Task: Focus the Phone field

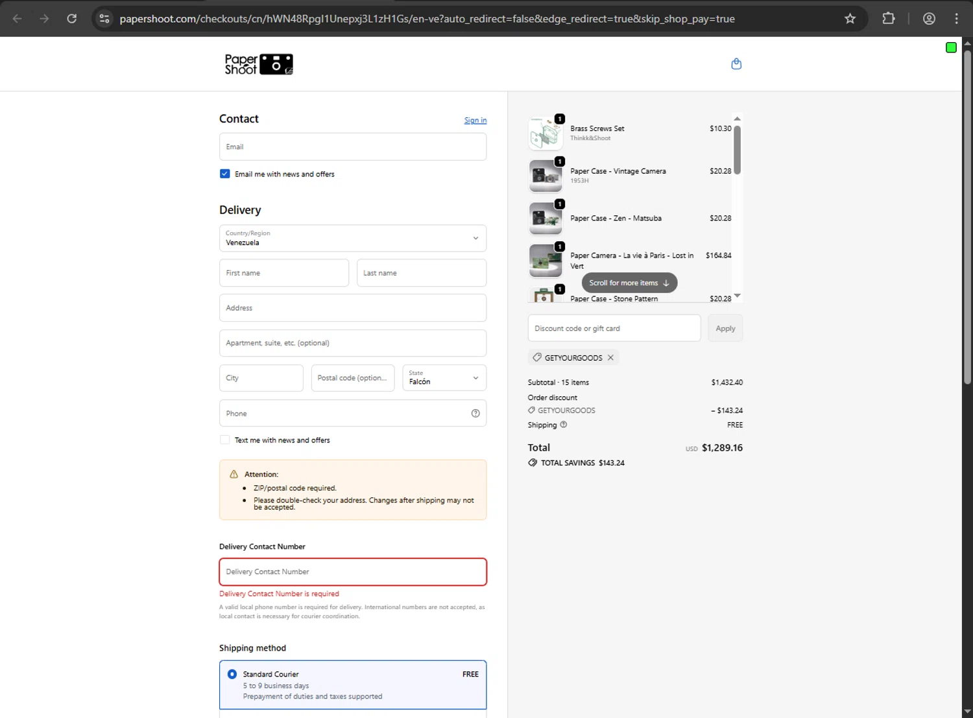Action: [353, 413]
